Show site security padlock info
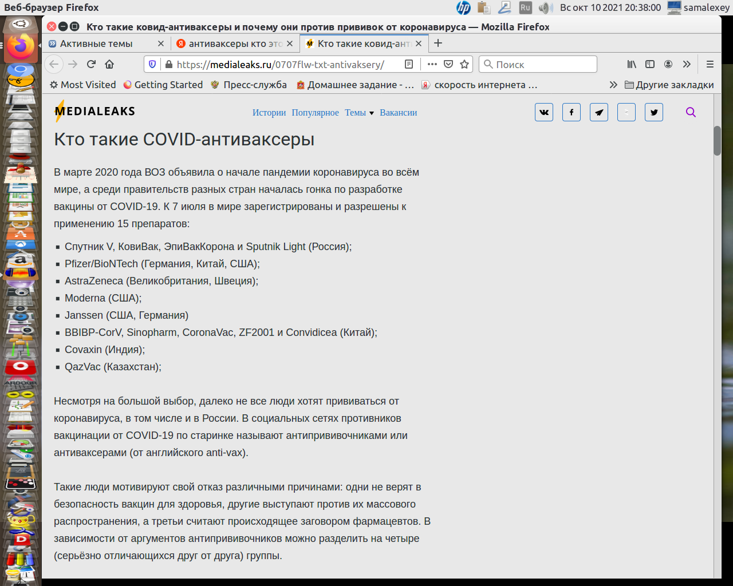The image size is (733, 586). click(168, 64)
